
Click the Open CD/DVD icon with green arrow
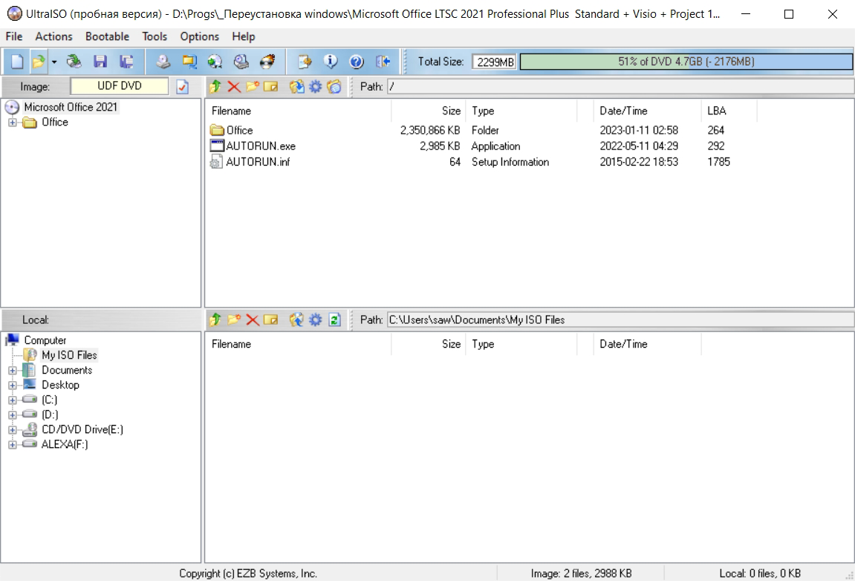coord(74,62)
